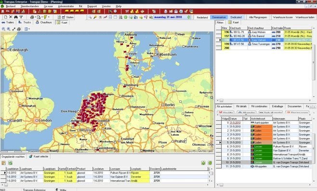
Task: Click the Sluiten button
Action: [68, 17]
